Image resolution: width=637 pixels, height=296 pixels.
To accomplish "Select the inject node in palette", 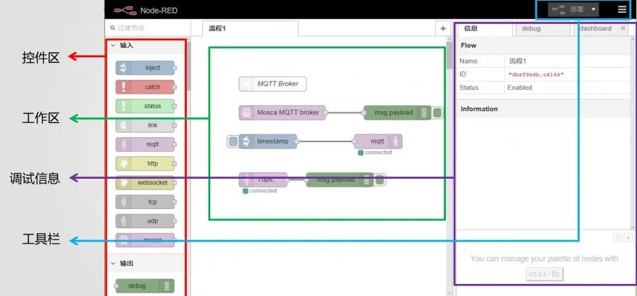I will pos(145,68).
